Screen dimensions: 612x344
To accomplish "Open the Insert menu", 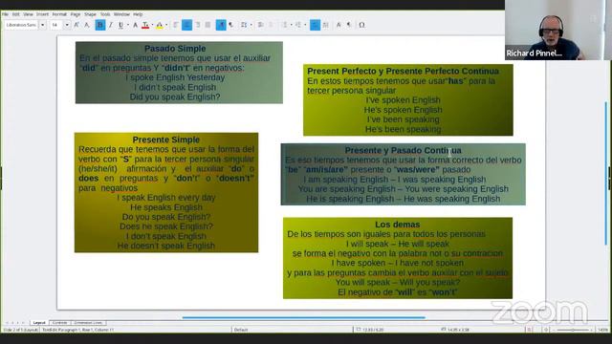I will click(x=42, y=14).
